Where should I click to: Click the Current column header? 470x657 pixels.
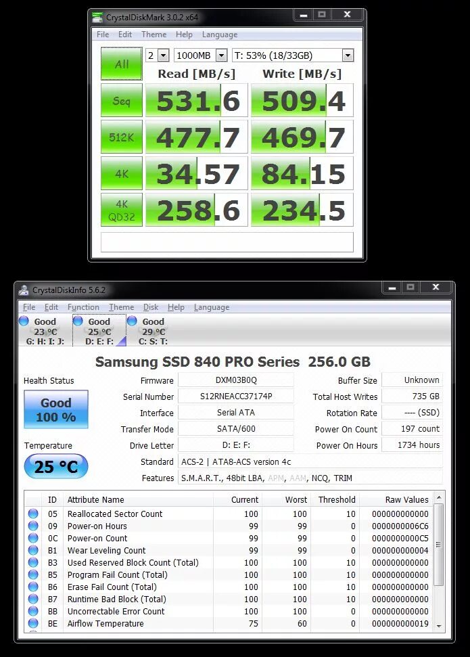pos(238,499)
